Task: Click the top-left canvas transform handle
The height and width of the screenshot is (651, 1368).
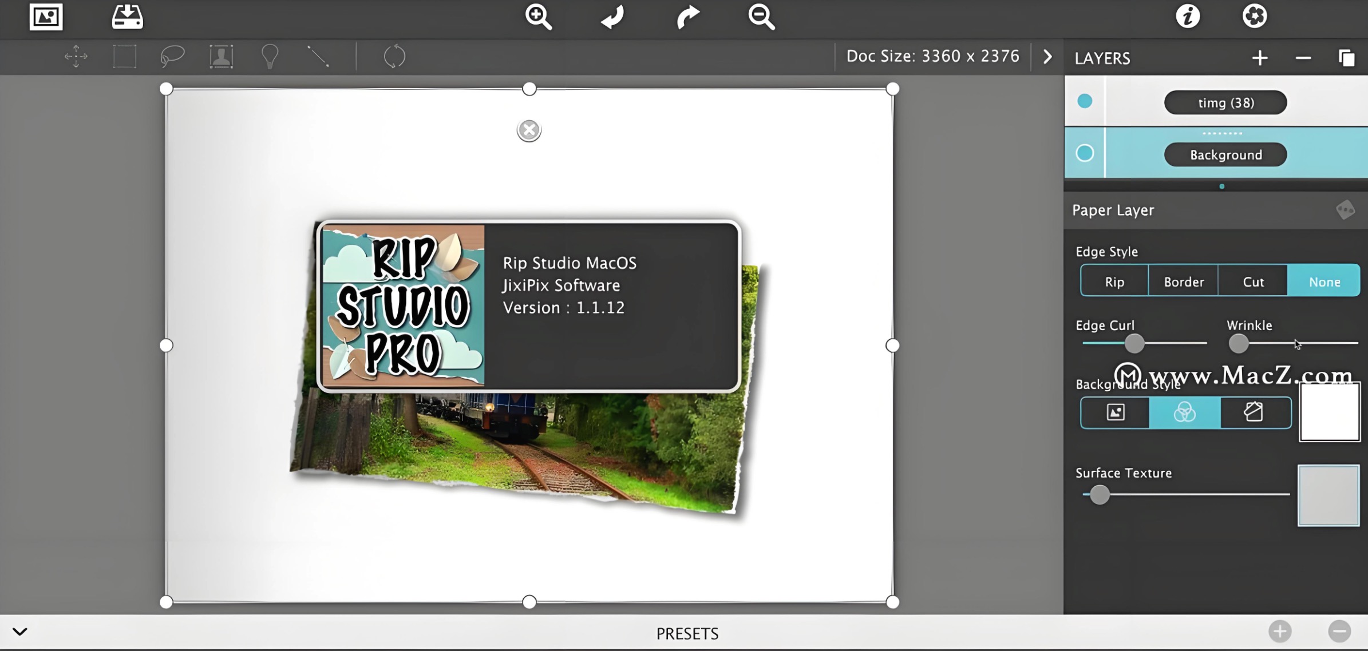Action: coord(166,89)
